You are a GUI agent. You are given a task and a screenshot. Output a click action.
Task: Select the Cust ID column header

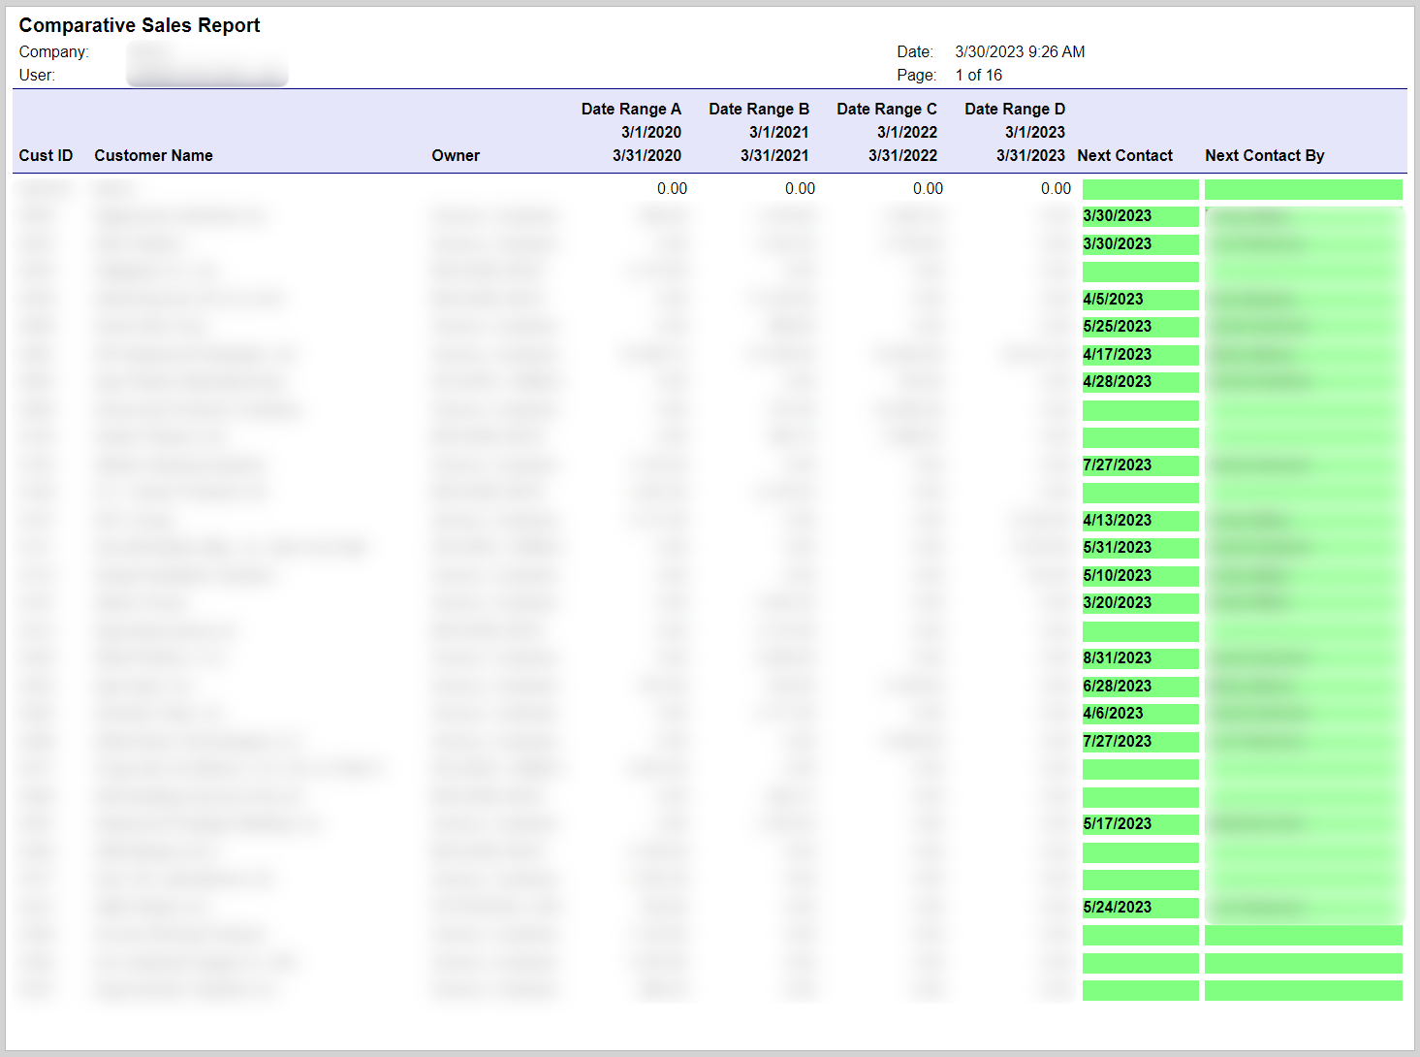click(46, 155)
